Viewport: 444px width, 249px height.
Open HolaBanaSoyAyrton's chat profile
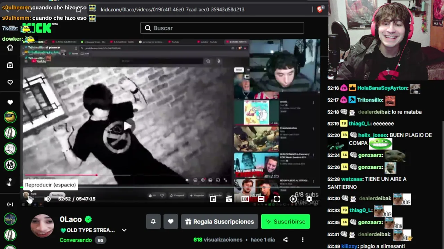point(383,88)
